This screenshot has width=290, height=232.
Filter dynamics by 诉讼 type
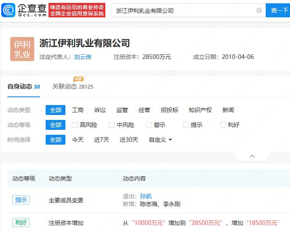(100, 110)
